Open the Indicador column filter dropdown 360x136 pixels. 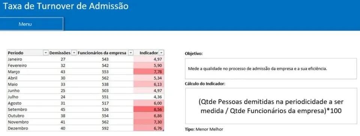[161, 53]
